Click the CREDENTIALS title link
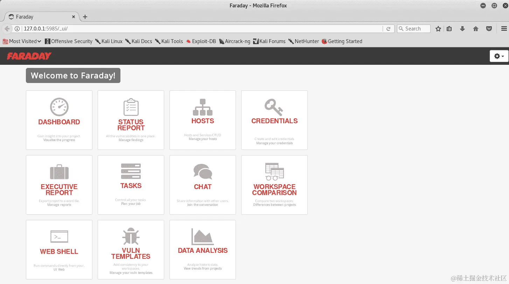509x284 pixels. click(x=274, y=121)
